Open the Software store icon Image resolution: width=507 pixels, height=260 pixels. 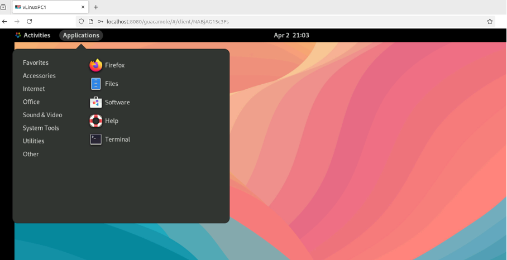pos(96,102)
